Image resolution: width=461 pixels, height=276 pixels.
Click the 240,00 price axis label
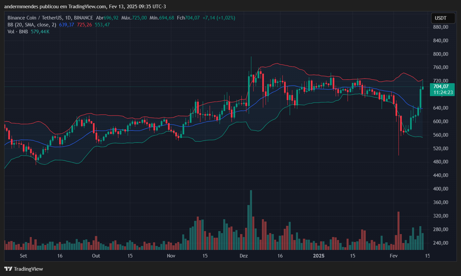coord(441,243)
